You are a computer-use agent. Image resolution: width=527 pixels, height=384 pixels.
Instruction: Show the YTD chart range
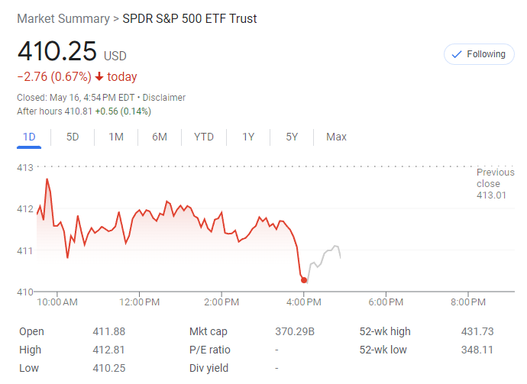pos(204,137)
